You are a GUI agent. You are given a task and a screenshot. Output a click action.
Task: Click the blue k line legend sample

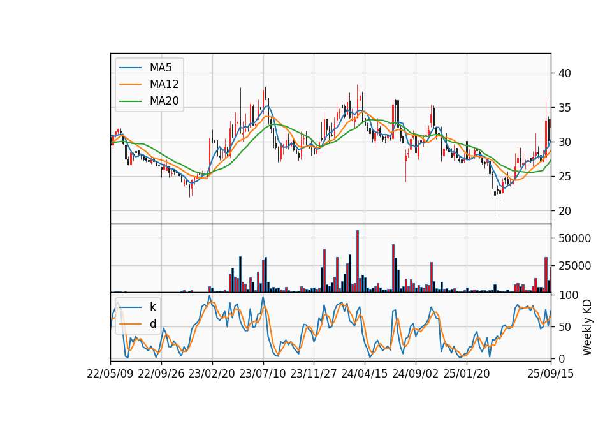[x=131, y=307]
